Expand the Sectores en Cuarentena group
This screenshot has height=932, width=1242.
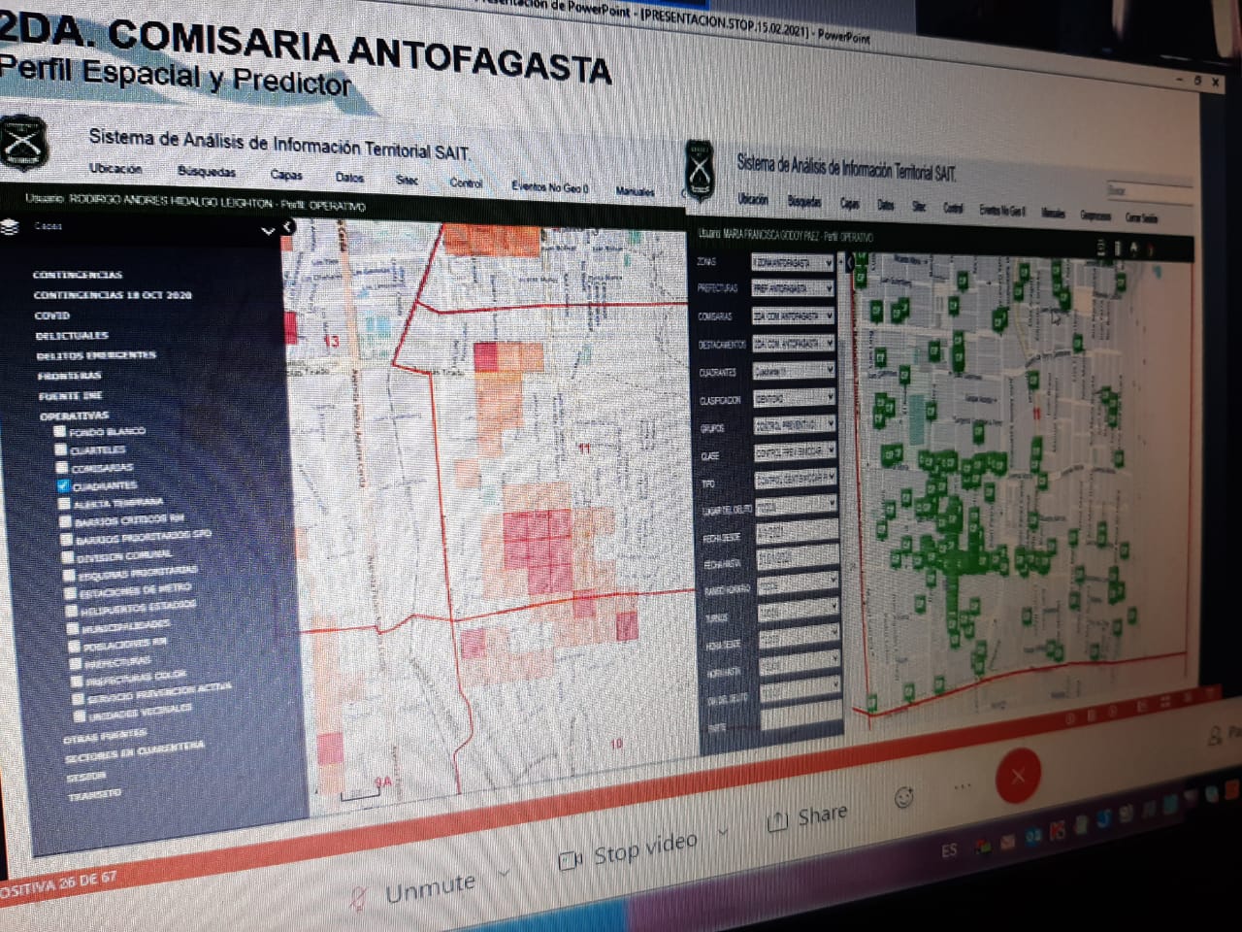(x=135, y=752)
